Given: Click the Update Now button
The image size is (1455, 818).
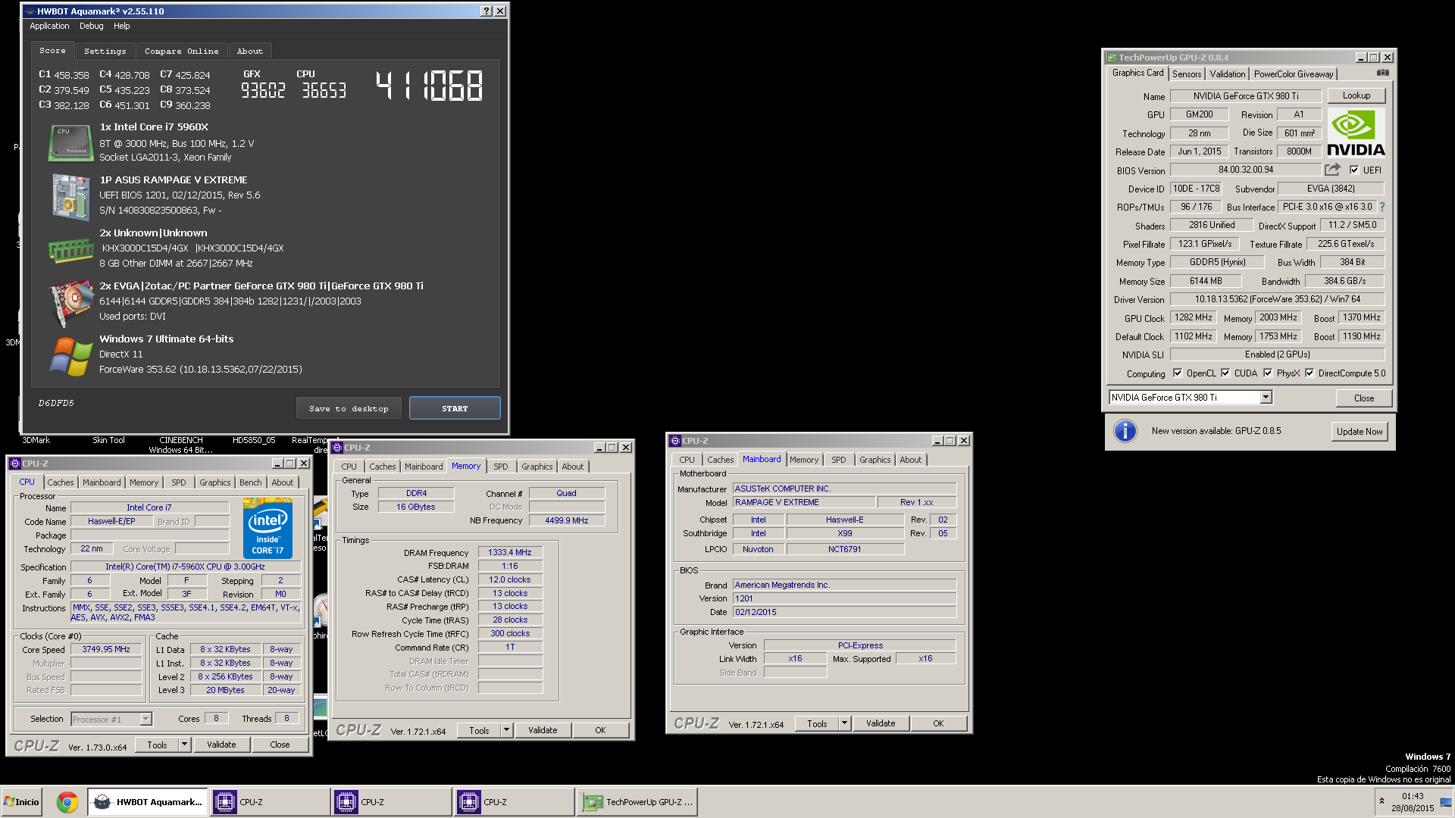Looking at the screenshot, I should click(x=1360, y=431).
